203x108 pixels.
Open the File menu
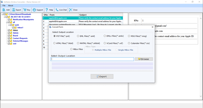[4, 6]
